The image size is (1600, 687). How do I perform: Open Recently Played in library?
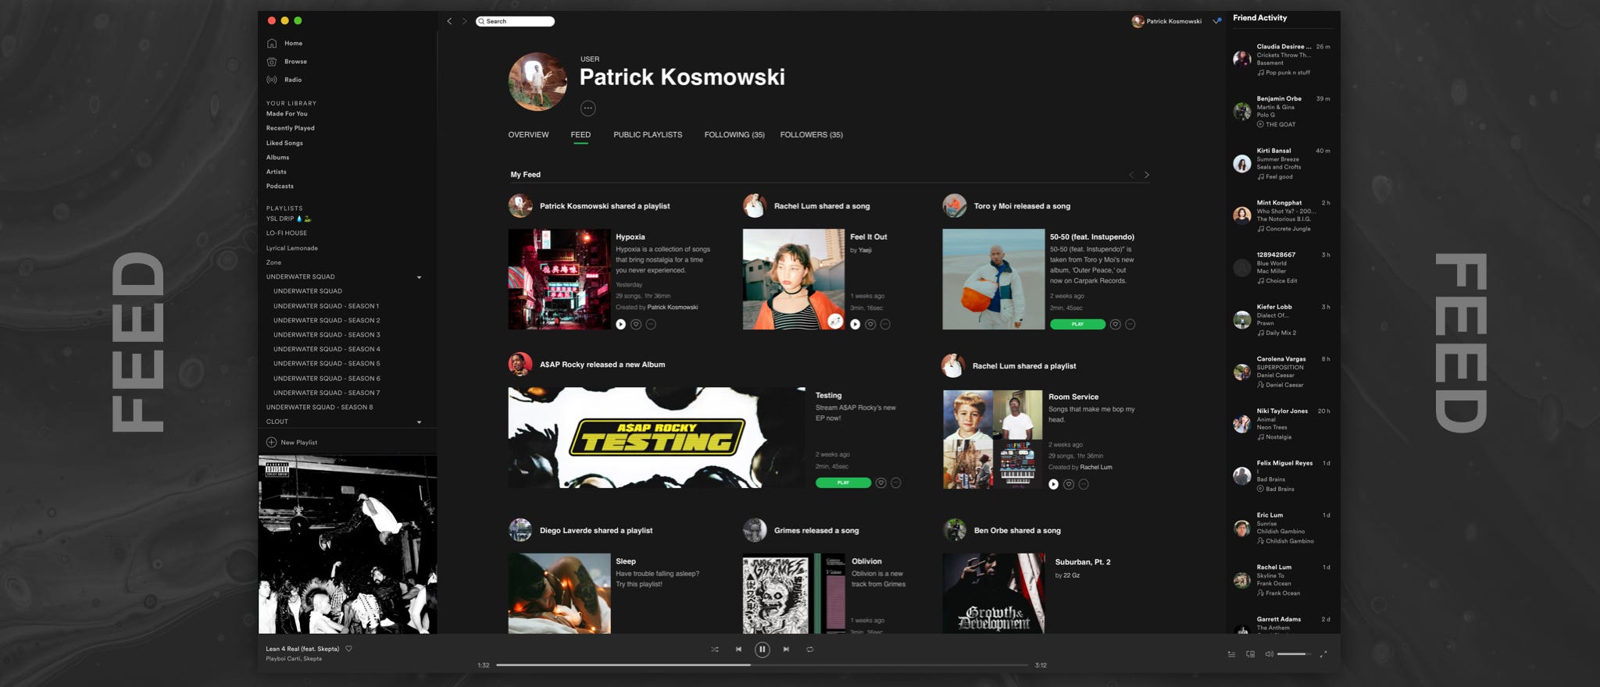point(290,128)
